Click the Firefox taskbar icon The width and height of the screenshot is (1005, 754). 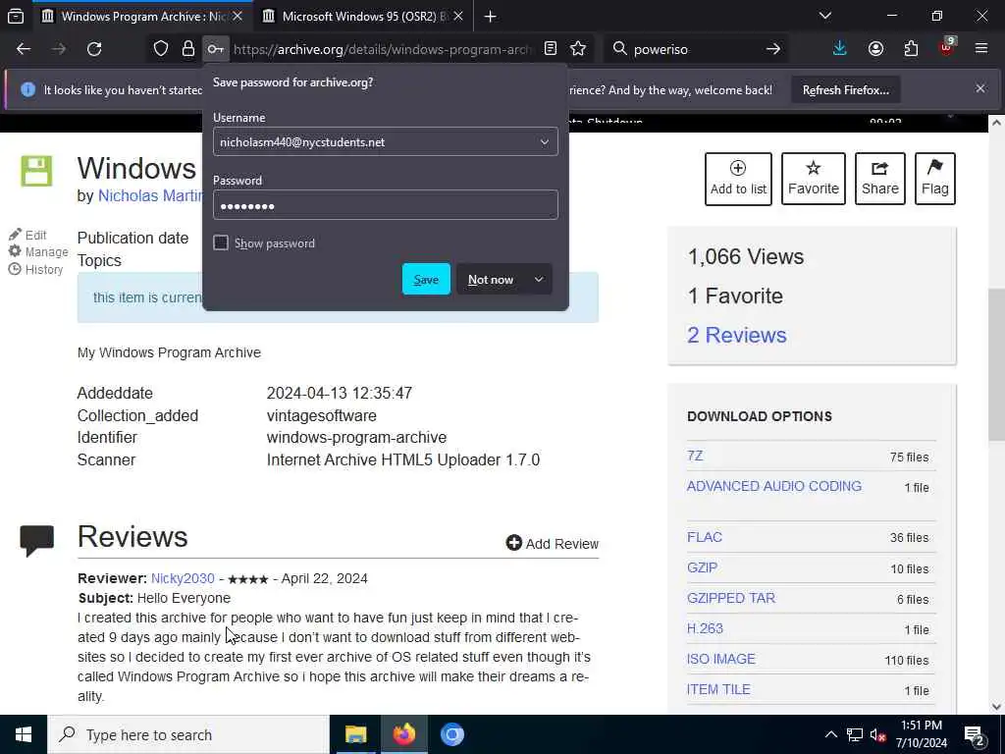click(x=403, y=734)
